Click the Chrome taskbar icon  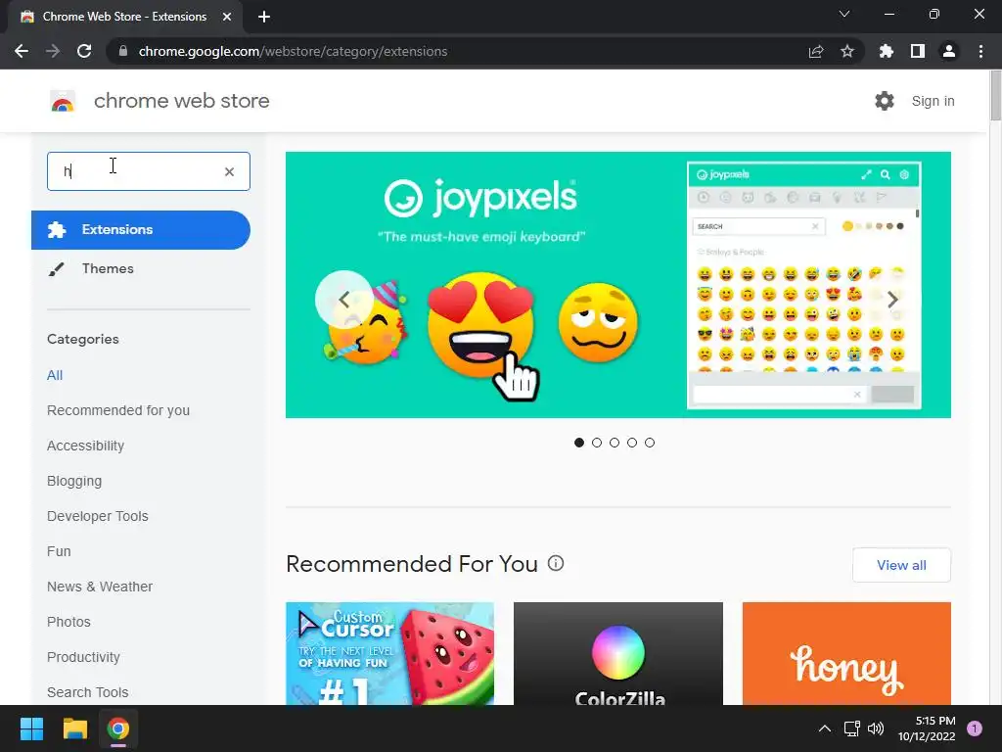[118, 728]
